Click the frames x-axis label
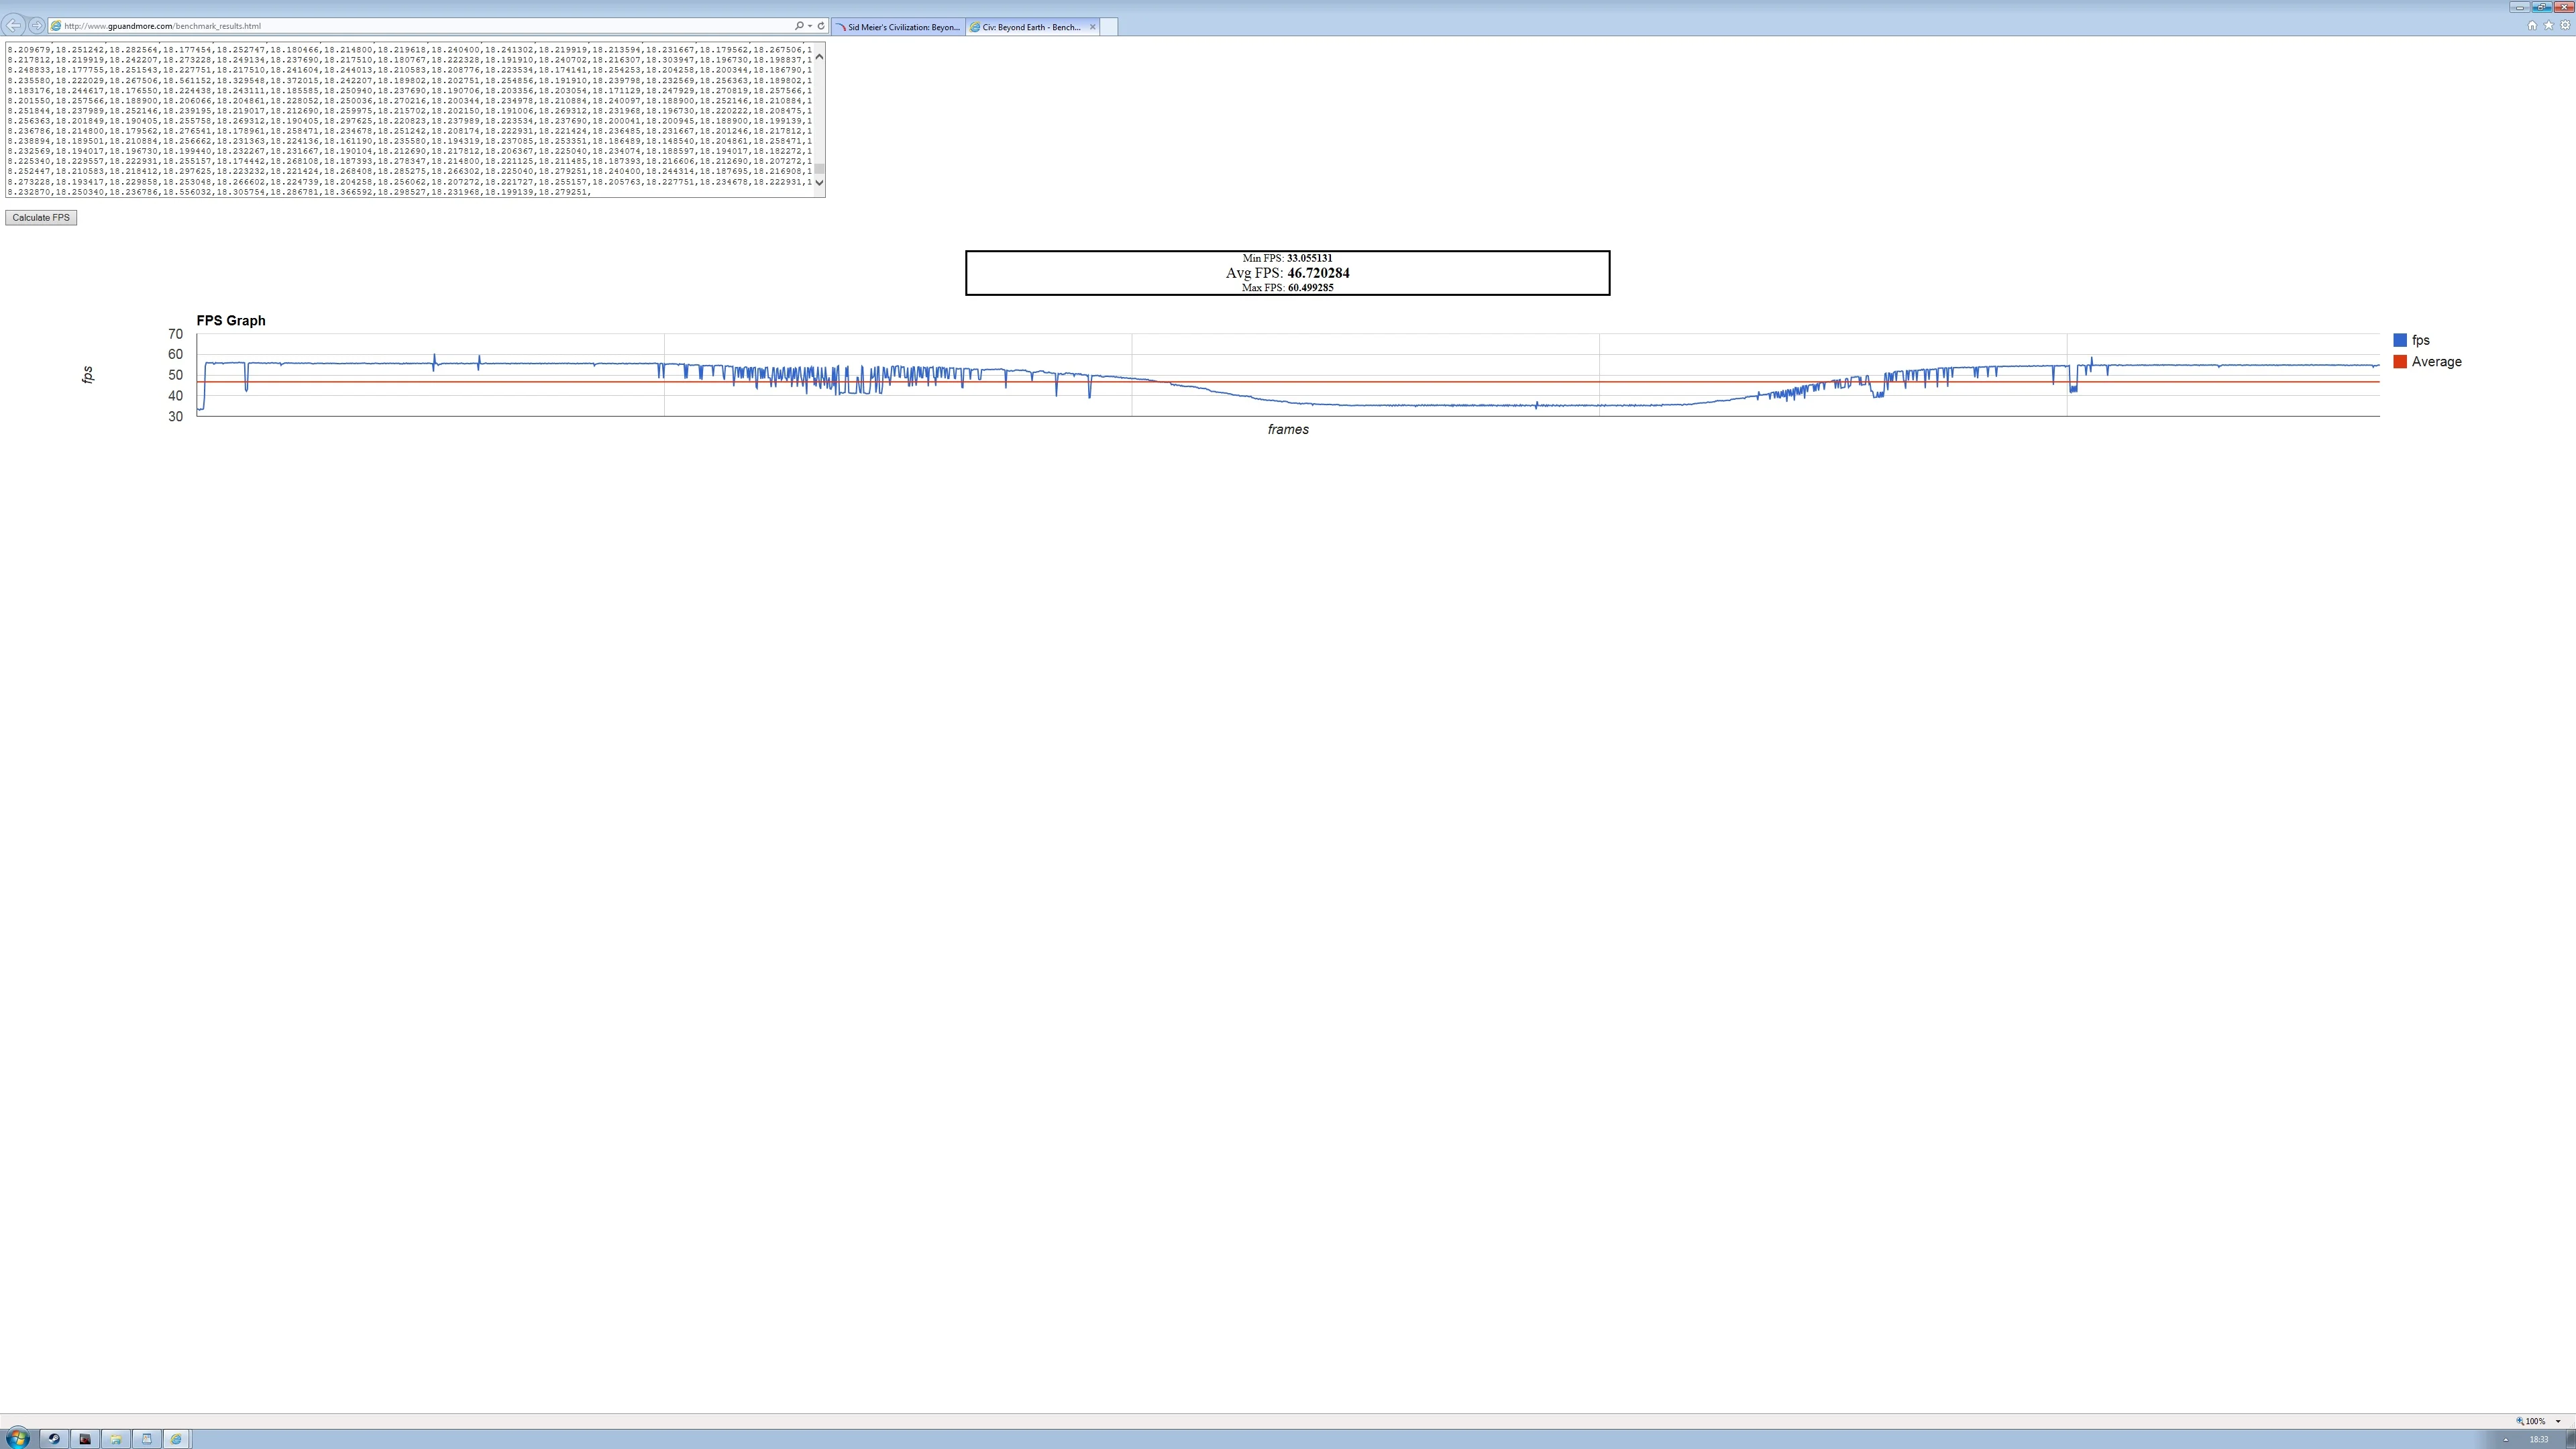The height and width of the screenshot is (1449, 2576). pyautogui.click(x=1288, y=430)
